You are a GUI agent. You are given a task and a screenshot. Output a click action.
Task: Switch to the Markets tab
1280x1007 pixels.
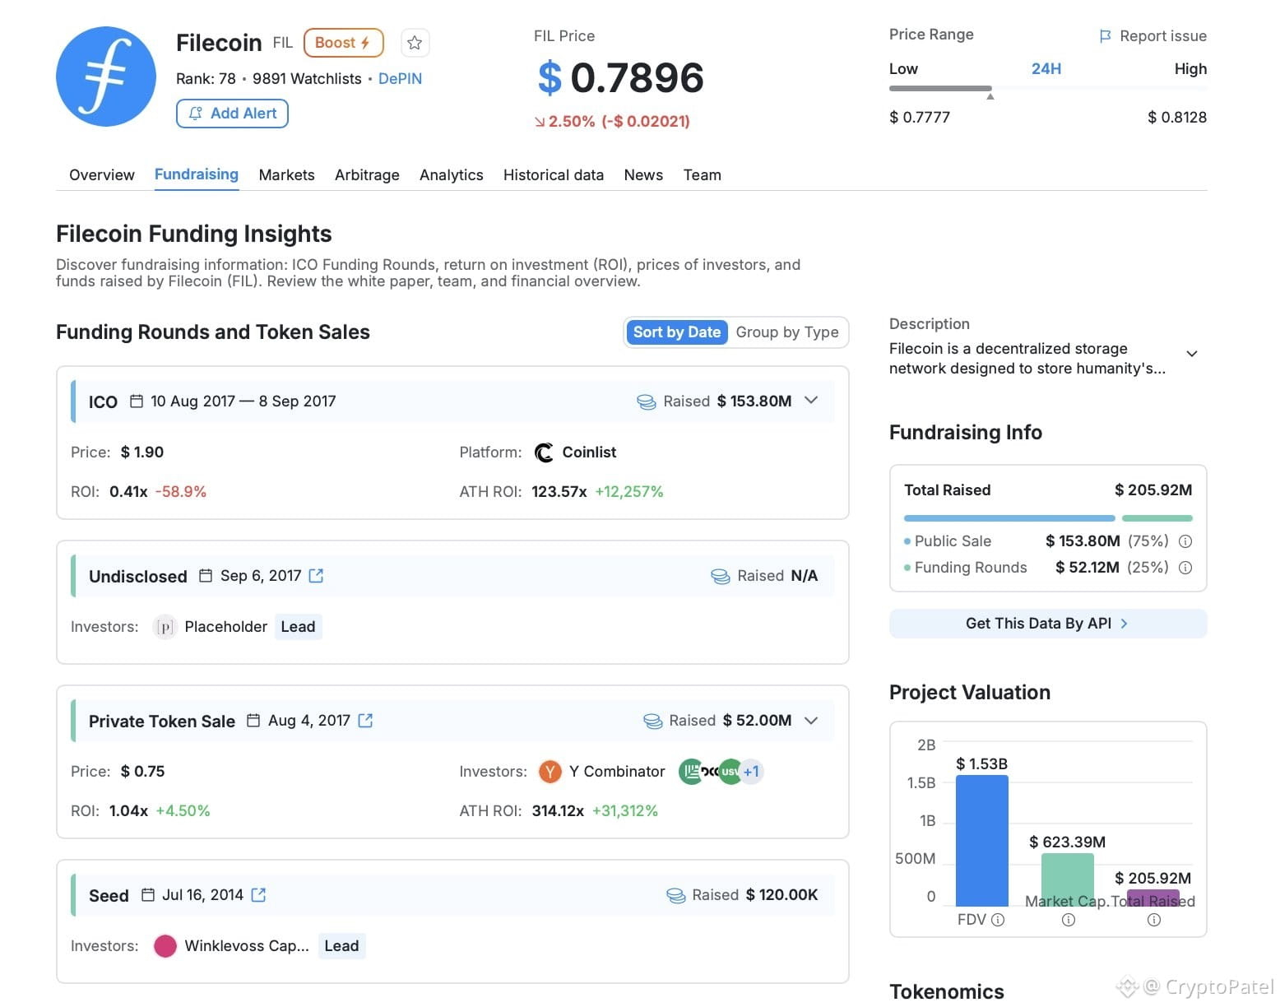click(x=286, y=175)
